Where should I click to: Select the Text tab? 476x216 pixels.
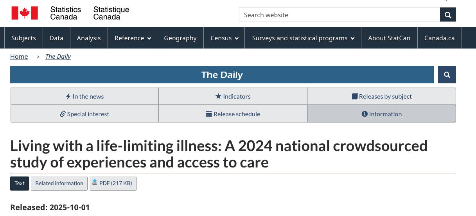(x=20, y=183)
